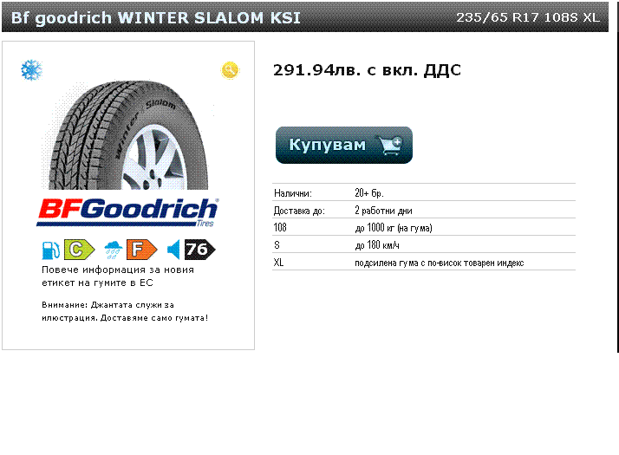
Task: Click the Налични 20+ бр. availability row
Action: 424,192
